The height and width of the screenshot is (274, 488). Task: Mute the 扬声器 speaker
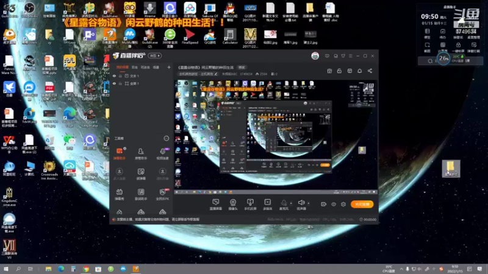301,205
